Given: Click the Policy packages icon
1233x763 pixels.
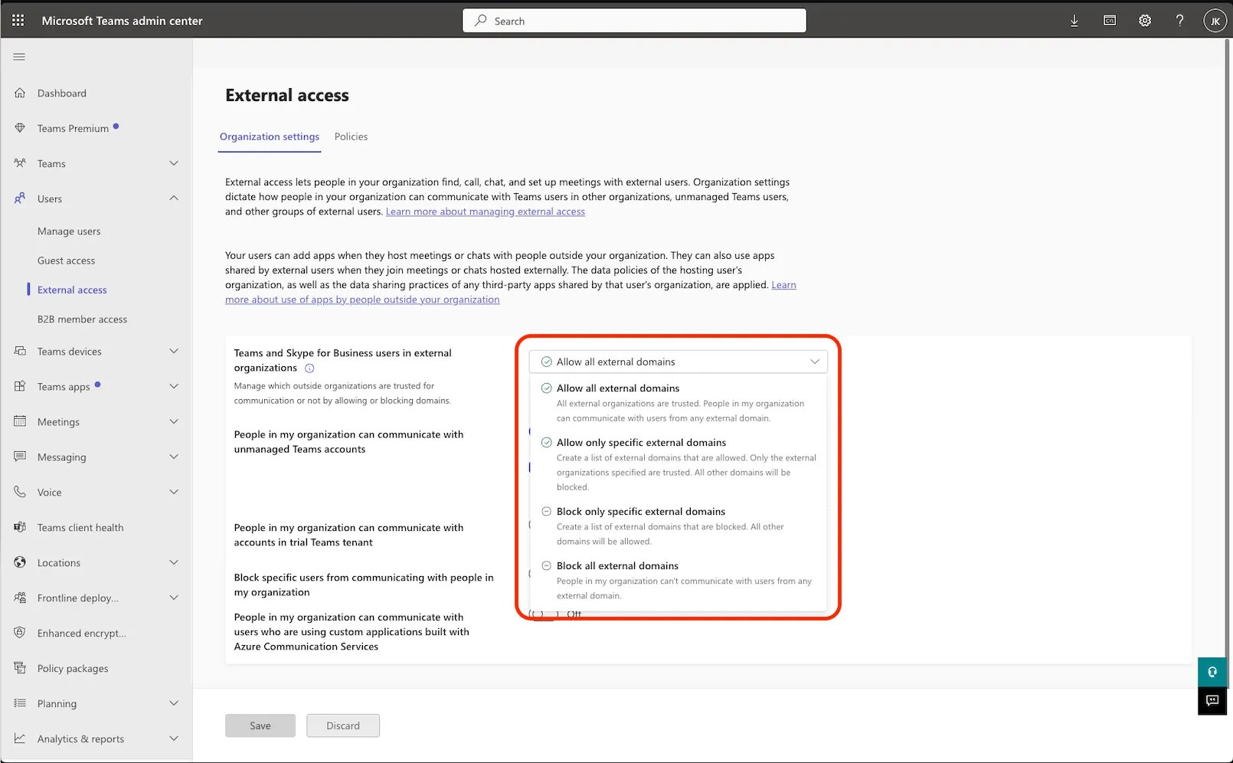Looking at the screenshot, I should point(20,668).
